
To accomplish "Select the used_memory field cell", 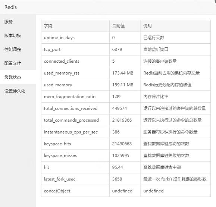I will (x=75, y=85).
